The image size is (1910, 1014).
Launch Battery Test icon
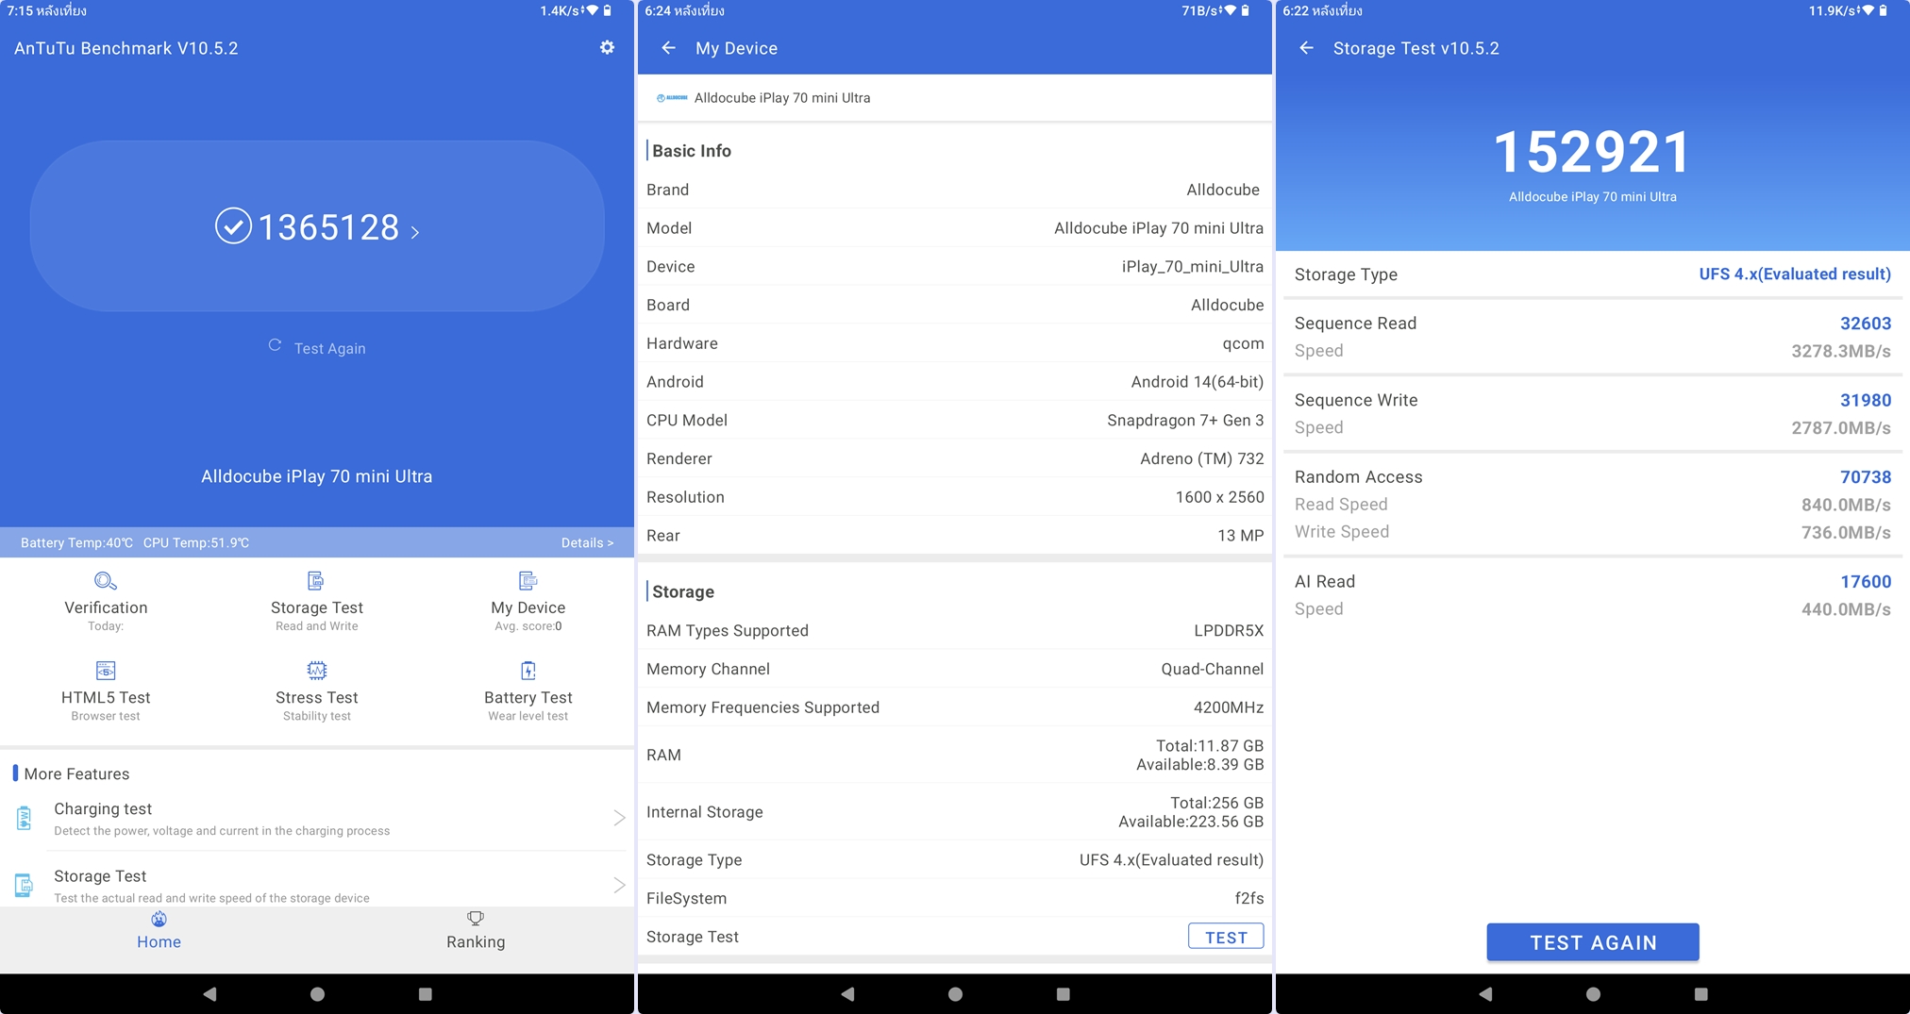(528, 670)
